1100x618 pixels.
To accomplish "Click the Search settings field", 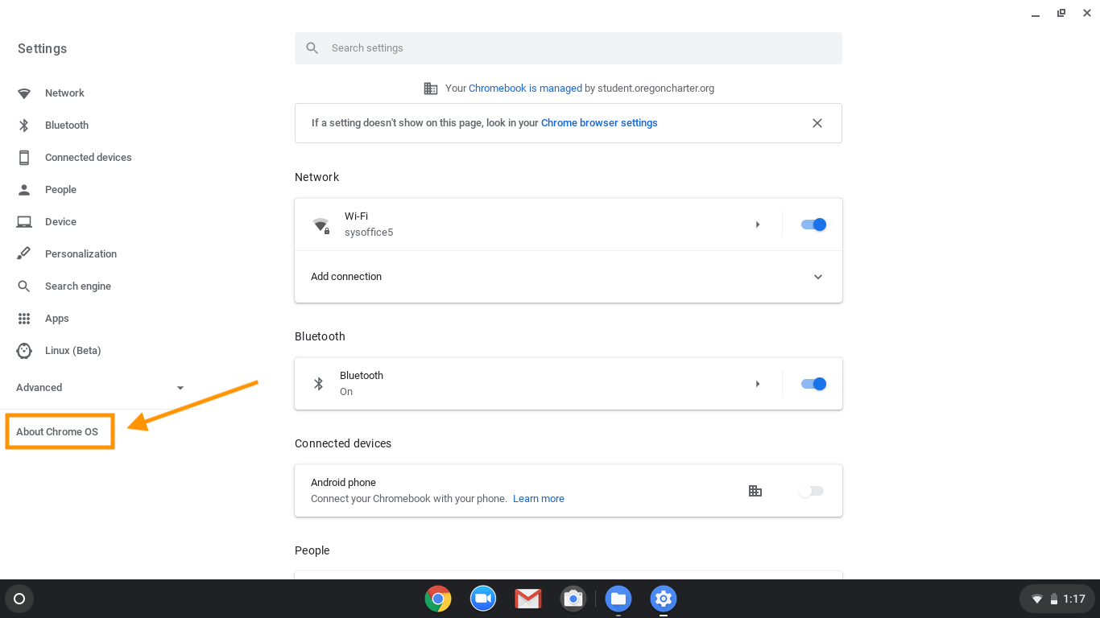I will (569, 48).
